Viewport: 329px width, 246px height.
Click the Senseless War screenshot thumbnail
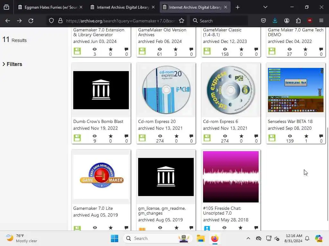296,90
